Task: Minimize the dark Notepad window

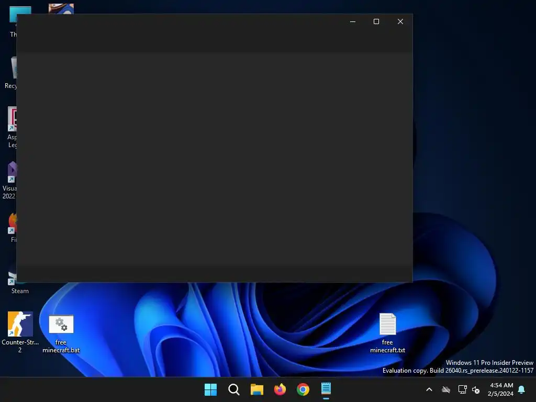Action: click(x=353, y=21)
